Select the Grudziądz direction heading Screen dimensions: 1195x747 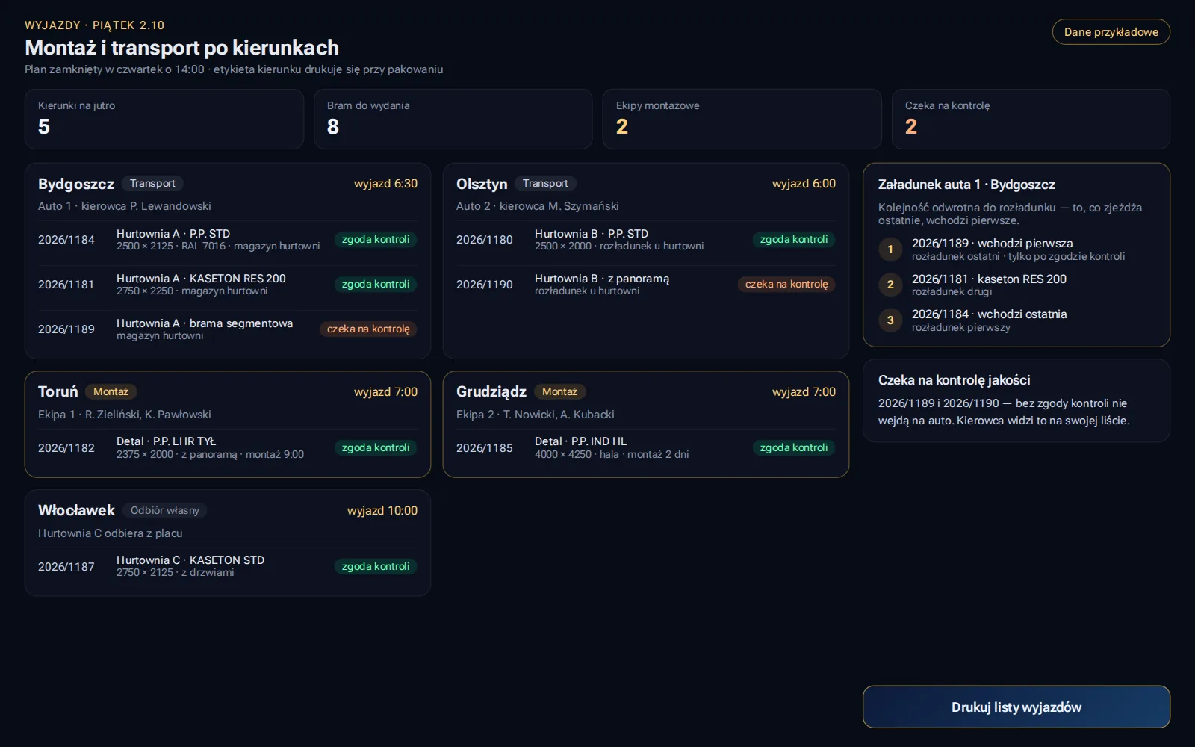click(491, 391)
